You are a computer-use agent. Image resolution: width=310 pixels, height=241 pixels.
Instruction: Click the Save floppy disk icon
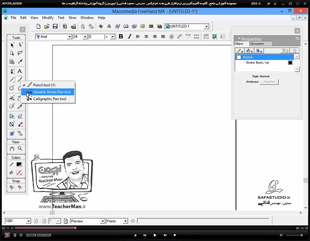point(55,26)
